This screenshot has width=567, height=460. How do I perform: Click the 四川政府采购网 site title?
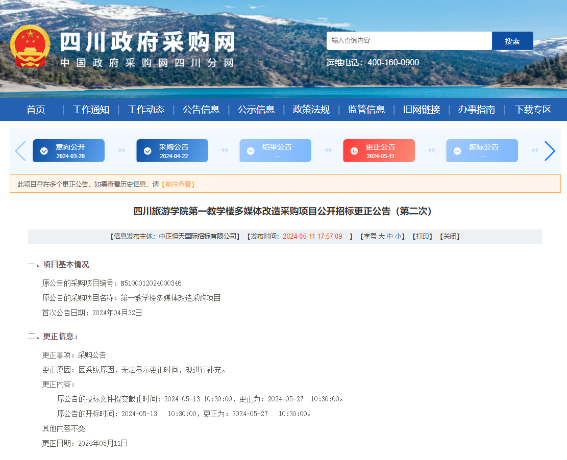click(147, 42)
